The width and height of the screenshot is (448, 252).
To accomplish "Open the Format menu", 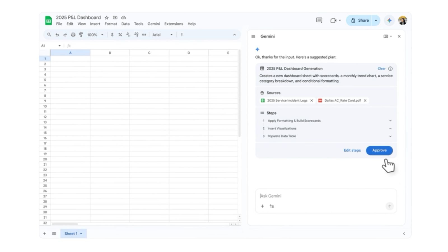I will (111, 24).
